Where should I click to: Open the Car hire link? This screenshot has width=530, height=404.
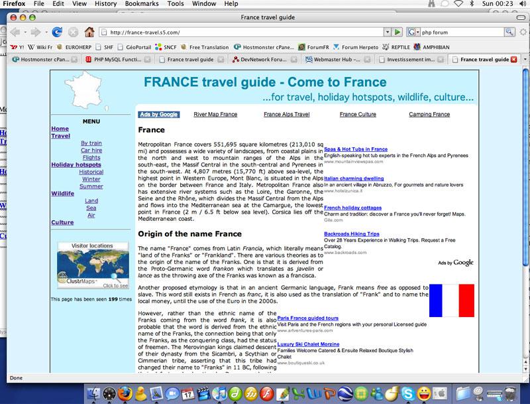click(91, 150)
